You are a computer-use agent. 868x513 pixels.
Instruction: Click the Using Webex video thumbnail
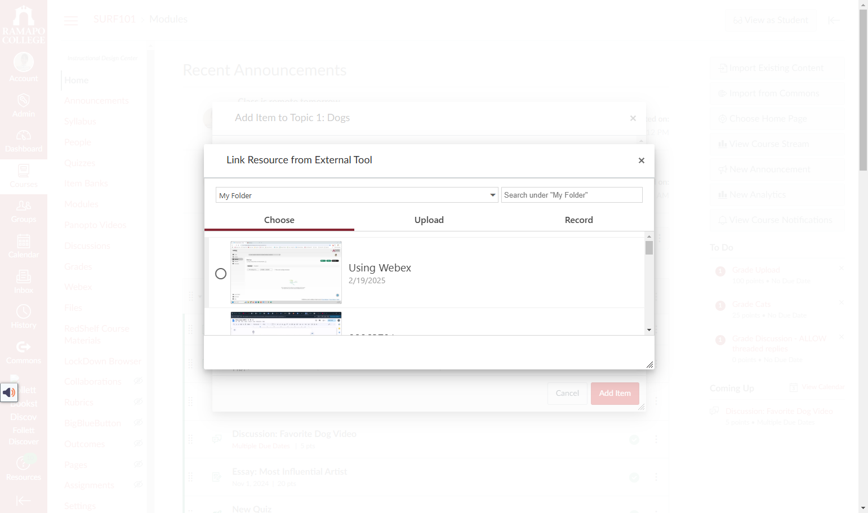click(286, 273)
